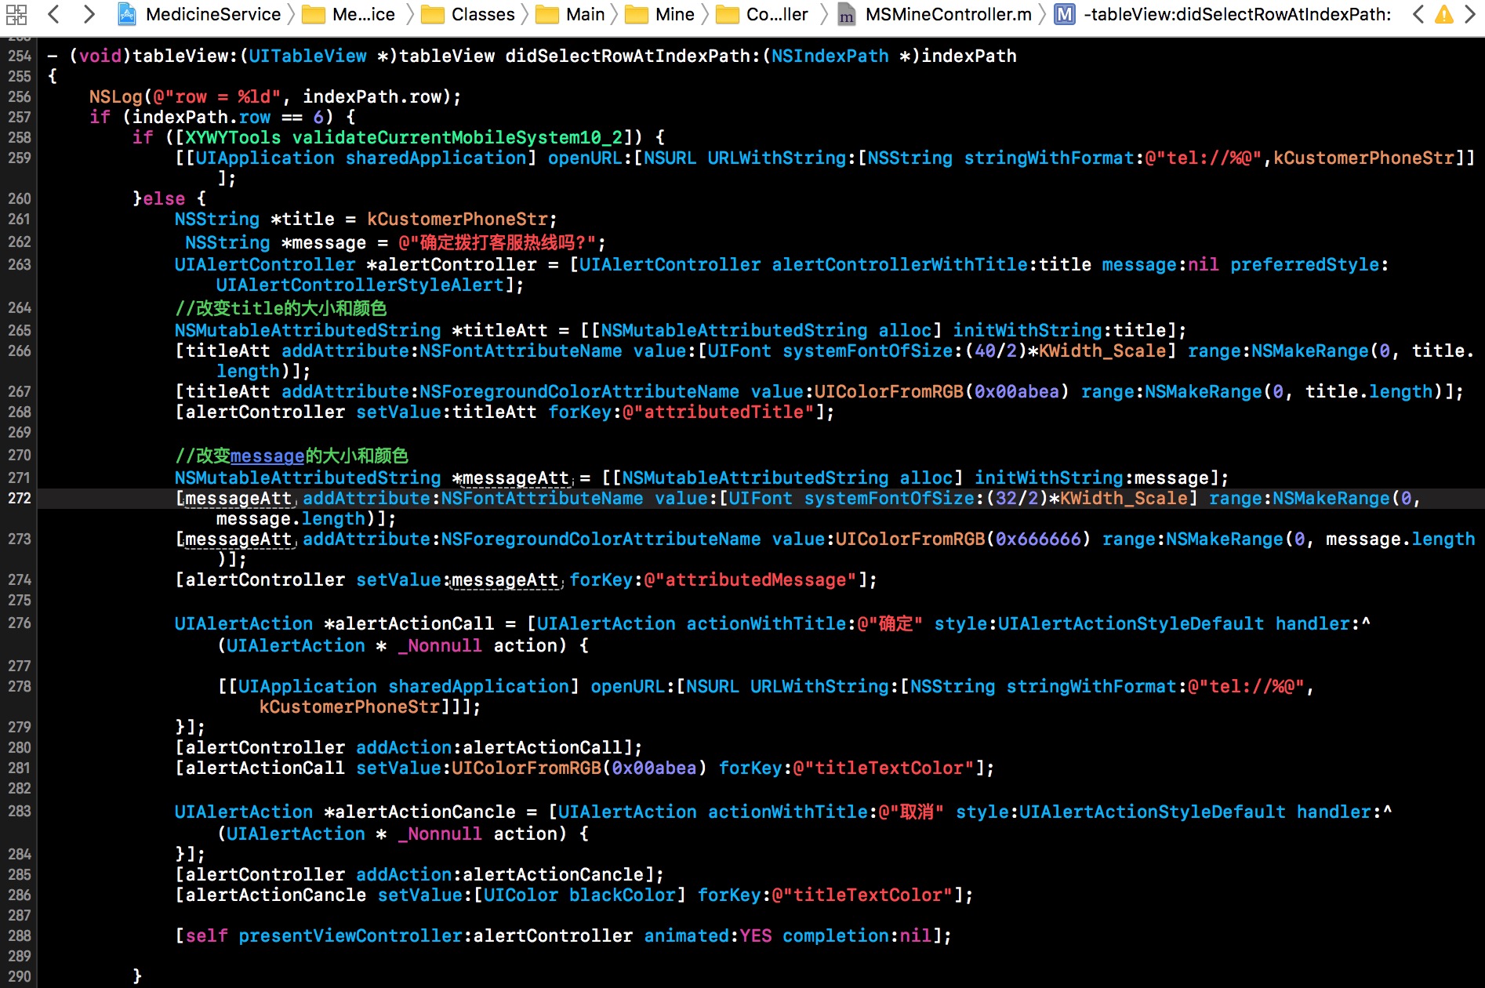Click the "确定拨打客服热线吗?" string literal

click(x=496, y=242)
